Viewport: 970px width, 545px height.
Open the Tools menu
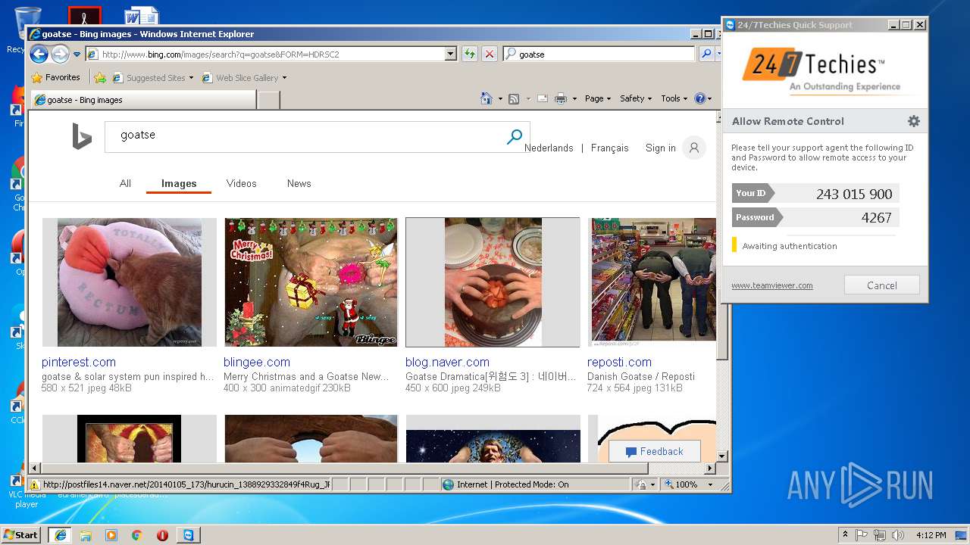tap(674, 98)
